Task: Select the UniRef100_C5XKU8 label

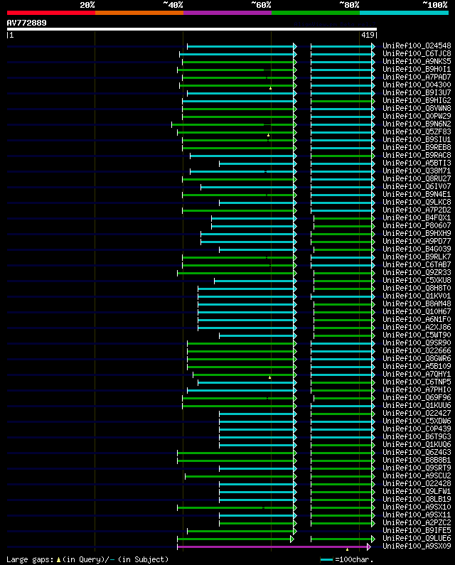Action: 417,280
